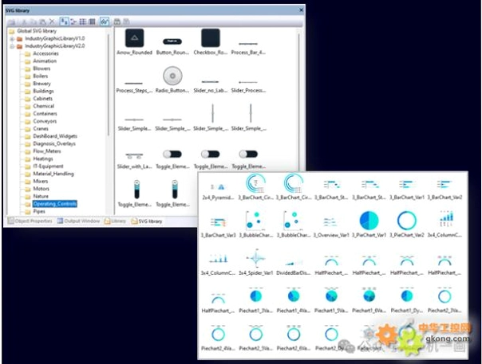The image size is (482, 364).
Task: Select the 3_BarChart_Var2 graphic
Action: tap(444, 189)
